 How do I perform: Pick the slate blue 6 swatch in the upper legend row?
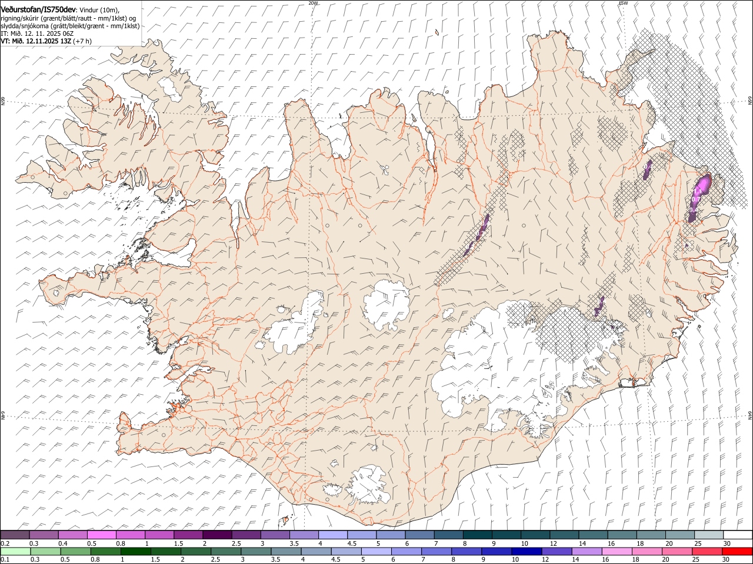click(x=420, y=535)
